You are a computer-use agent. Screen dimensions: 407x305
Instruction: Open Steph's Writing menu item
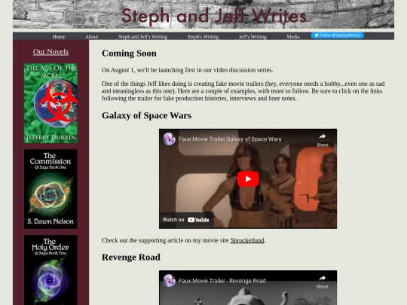point(203,37)
